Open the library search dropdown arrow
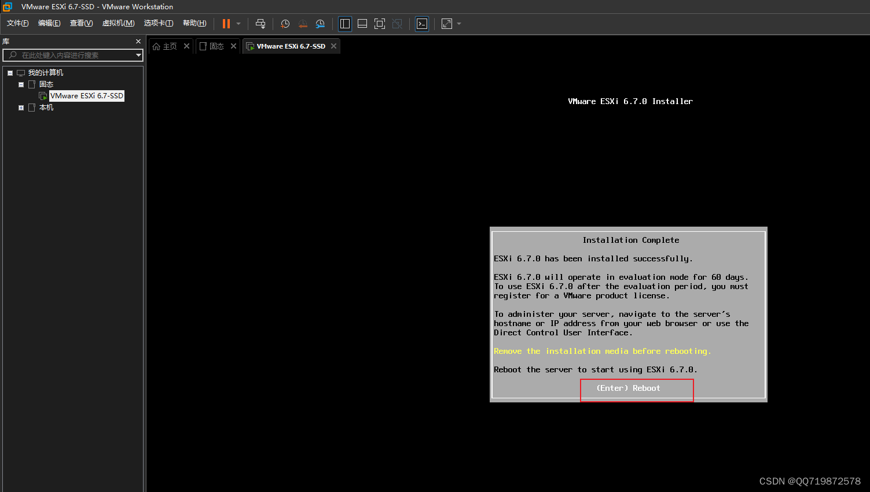The height and width of the screenshot is (492, 870). tap(138, 56)
